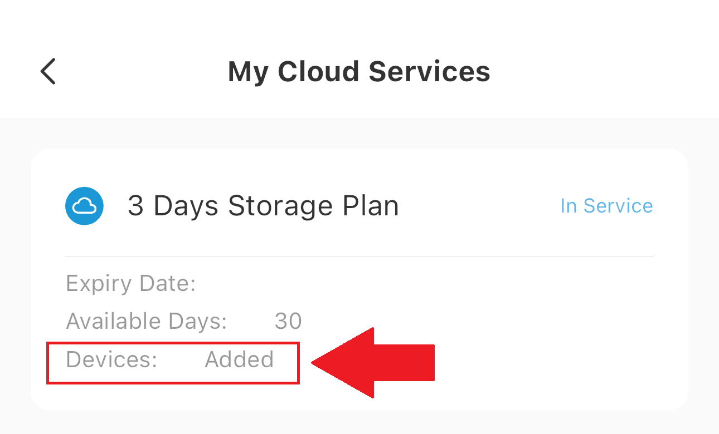Tap the header bar right of title
This screenshot has height=434, width=719.
tap(602, 72)
